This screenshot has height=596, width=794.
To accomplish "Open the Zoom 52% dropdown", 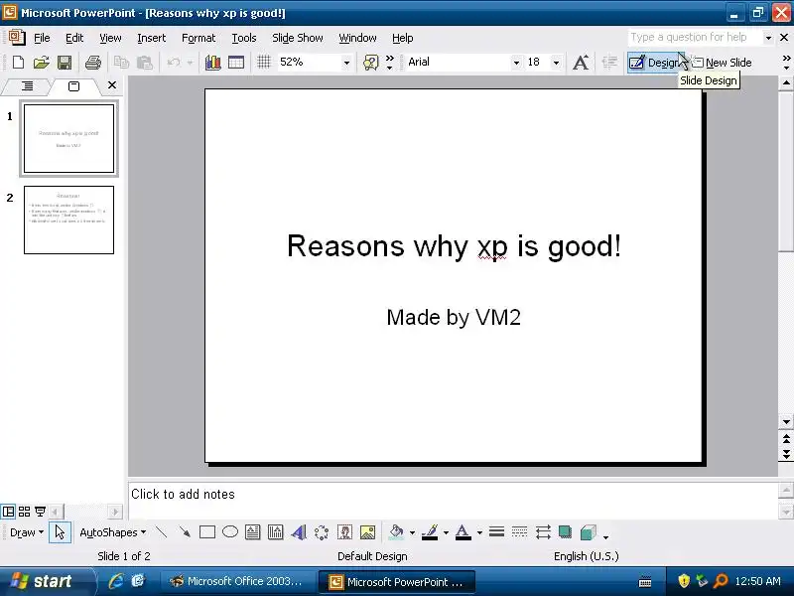I will 346,63.
